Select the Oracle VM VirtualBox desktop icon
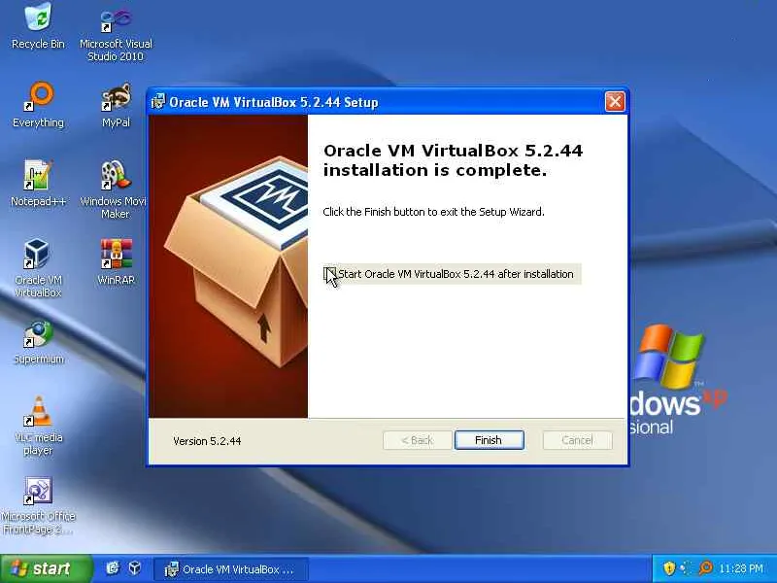Screen dimensions: 777x583 click(x=38, y=268)
